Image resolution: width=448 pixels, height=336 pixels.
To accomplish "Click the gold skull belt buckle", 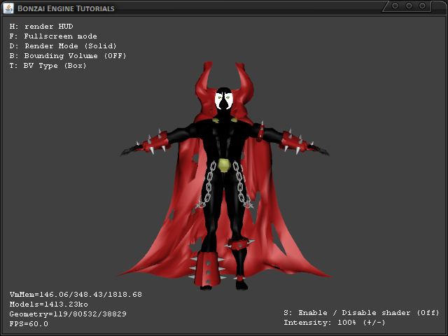I will tap(223, 165).
